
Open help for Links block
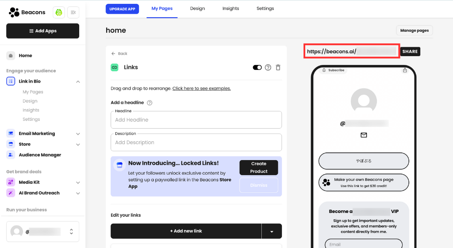pyautogui.click(x=268, y=68)
